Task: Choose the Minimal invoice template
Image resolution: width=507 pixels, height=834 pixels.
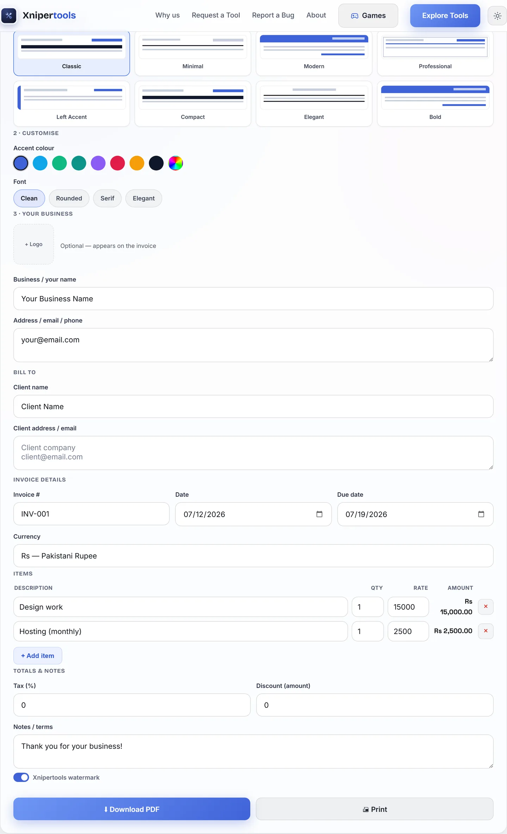Action: (193, 53)
